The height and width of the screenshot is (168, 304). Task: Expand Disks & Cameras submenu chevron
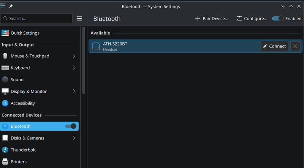tap(74, 138)
